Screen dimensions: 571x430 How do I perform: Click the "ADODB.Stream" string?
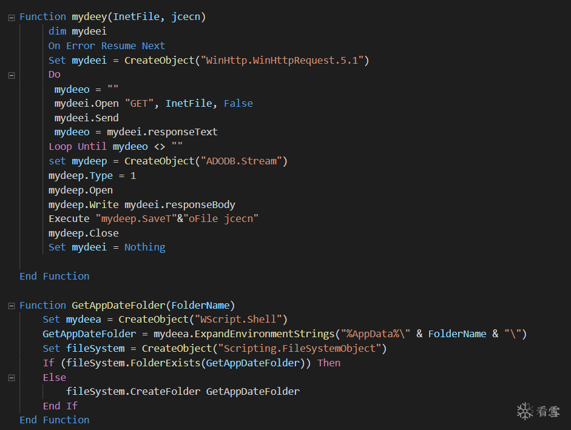click(x=241, y=161)
